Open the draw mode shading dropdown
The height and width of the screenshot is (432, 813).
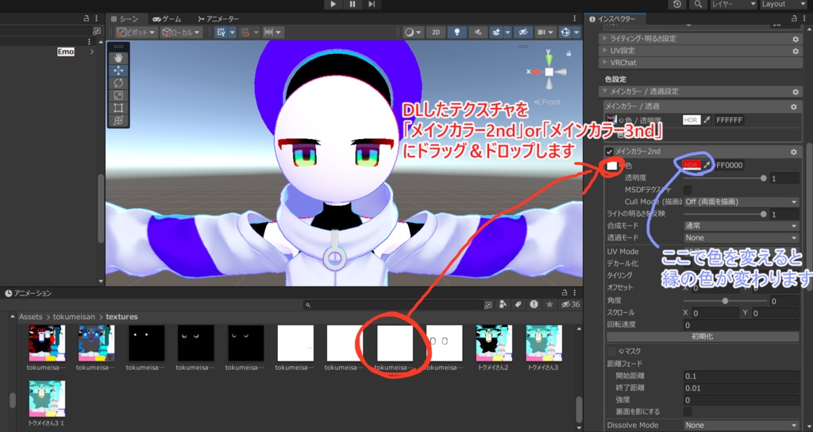click(x=413, y=32)
